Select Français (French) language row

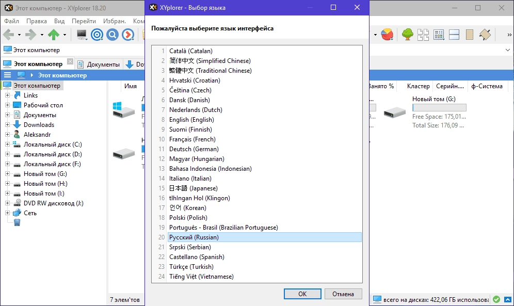click(265, 139)
